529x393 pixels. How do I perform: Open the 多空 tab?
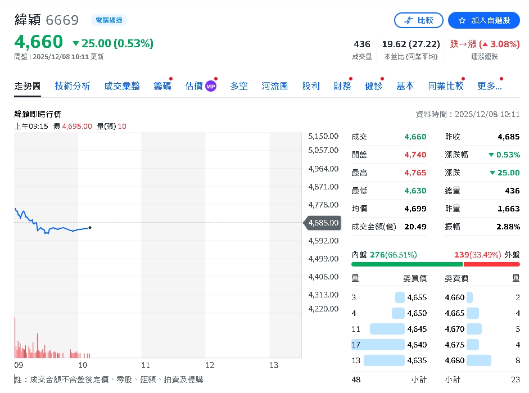point(239,86)
